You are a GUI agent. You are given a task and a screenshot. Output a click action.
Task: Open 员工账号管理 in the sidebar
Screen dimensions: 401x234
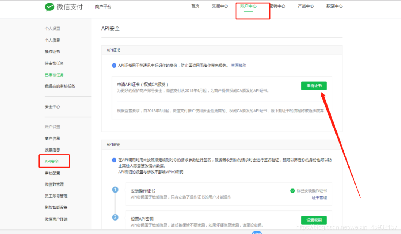(56, 196)
